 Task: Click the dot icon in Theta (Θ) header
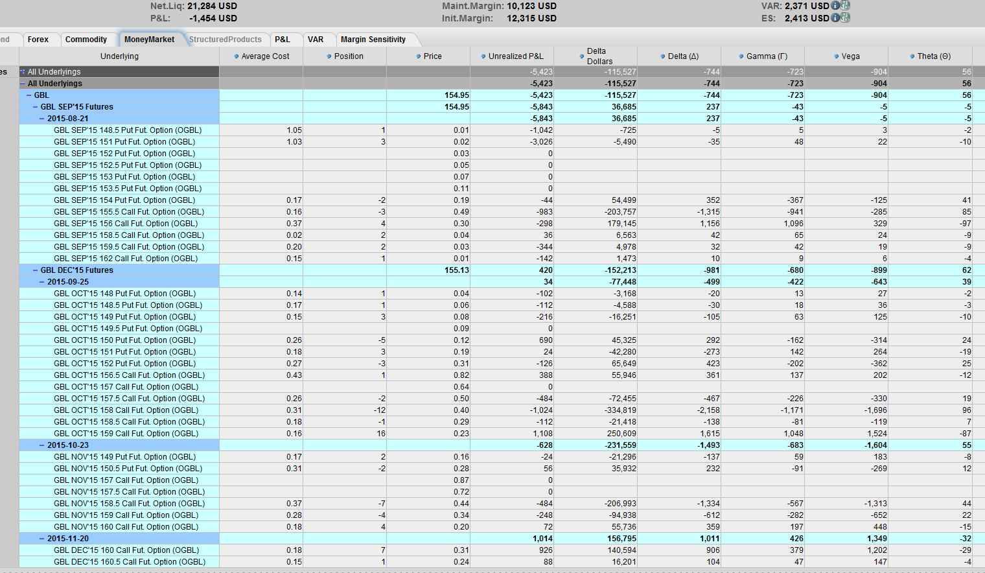(912, 56)
